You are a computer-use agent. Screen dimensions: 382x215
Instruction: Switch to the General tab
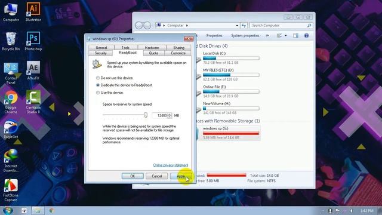pyautogui.click(x=101, y=48)
